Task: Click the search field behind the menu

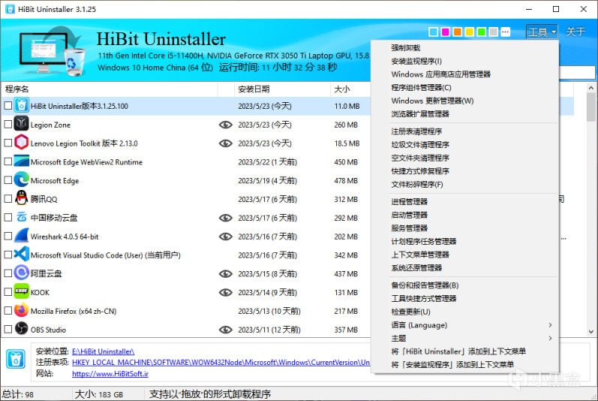Action: coord(577,73)
